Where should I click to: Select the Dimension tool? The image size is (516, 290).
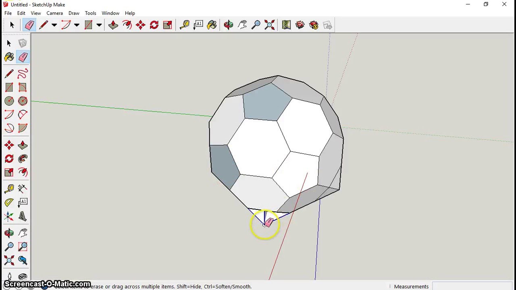(x=23, y=188)
